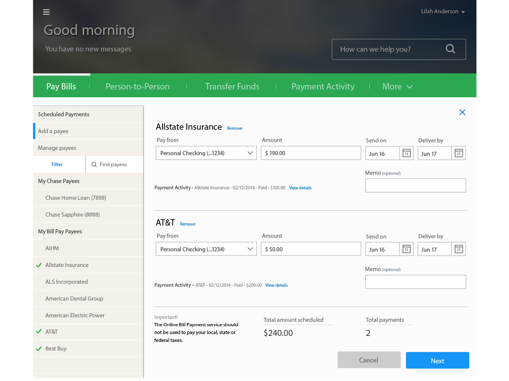The width and height of the screenshot is (509, 381).
Task: Switch to the Person-to-Person tab
Action: click(x=137, y=86)
